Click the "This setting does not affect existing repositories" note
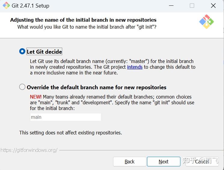This screenshot has width=224, height=170. click(71, 133)
